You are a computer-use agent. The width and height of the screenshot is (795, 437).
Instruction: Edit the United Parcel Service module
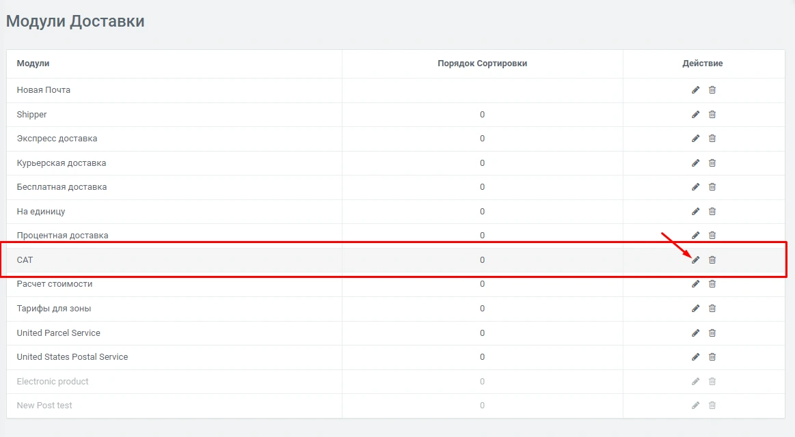[x=695, y=333]
